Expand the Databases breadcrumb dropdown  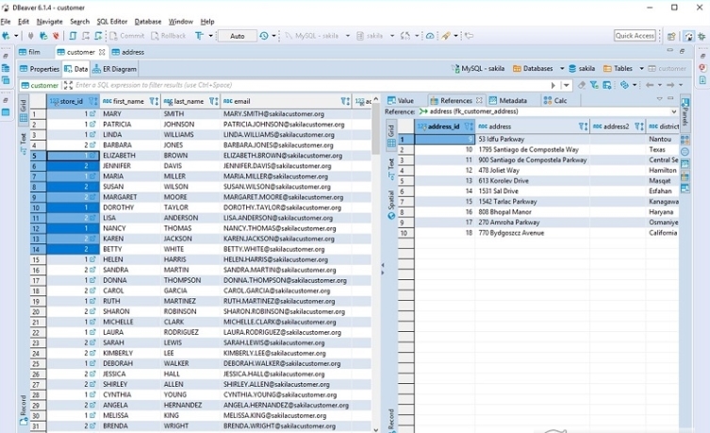coord(562,68)
